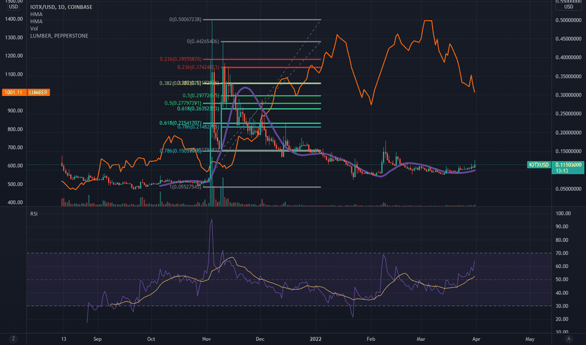
Task: Select the 0.618(0.22541707) Fib label
Action: (x=180, y=123)
